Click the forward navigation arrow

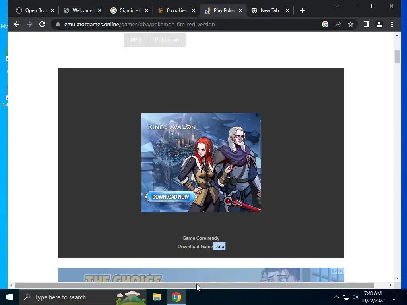coord(29,24)
